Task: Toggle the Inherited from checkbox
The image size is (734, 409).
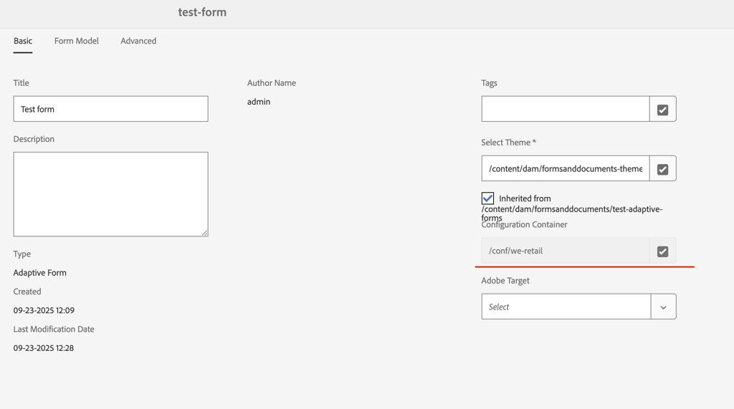Action: pos(487,198)
